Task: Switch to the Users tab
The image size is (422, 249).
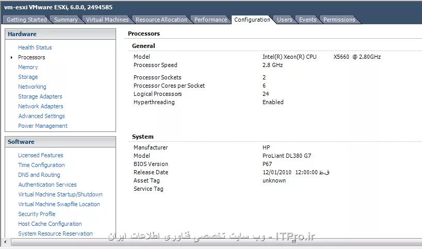Action: pos(284,20)
